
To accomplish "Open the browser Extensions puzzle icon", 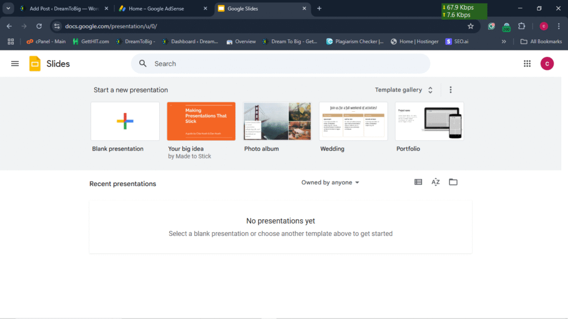I will point(521,26).
